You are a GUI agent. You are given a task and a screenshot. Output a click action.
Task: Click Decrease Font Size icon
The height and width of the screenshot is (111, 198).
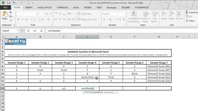click(x=51, y=14)
